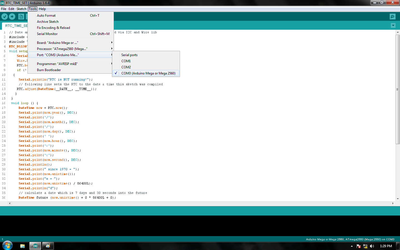Click the Action Center flag icon
The width and height of the screenshot is (400, 250).
359,246
